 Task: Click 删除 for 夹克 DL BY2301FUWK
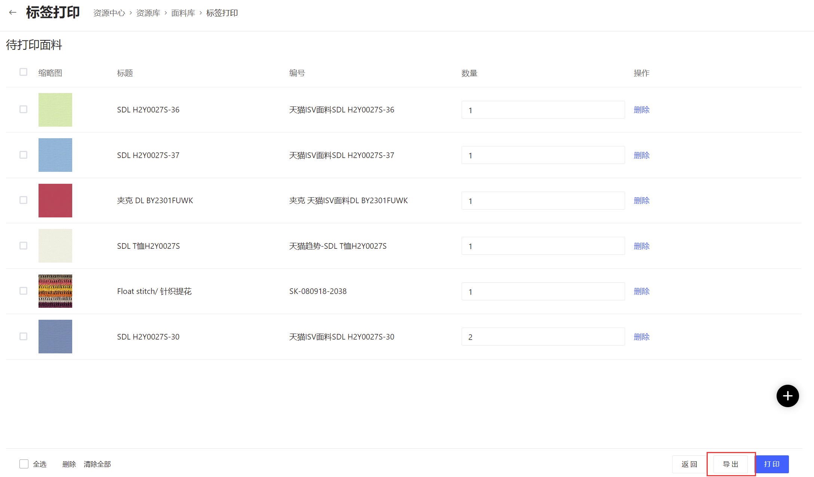tap(641, 201)
